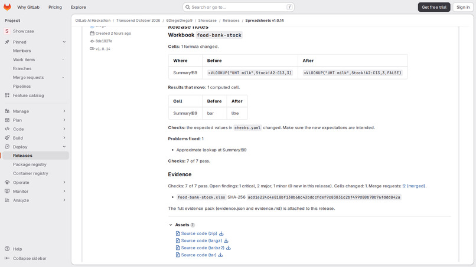
Task: Click download icon for Source code (tar.gz)
Action: coord(226,240)
